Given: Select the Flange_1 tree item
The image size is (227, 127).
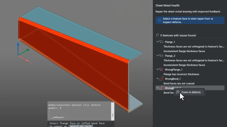Looking at the screenshot, I should coord(170,42).
